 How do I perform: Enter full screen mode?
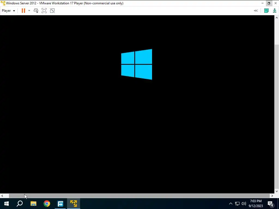pos(44,11)
